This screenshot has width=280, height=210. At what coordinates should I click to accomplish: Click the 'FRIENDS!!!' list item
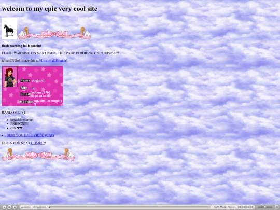(x=20, y=124)
